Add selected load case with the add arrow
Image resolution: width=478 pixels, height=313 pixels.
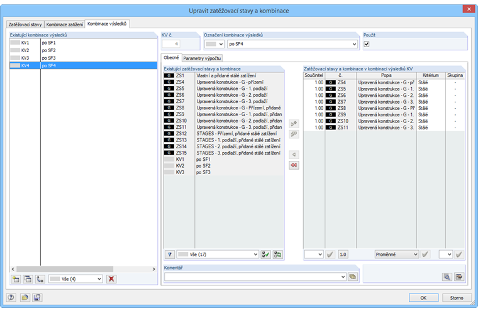pos(294,124)
